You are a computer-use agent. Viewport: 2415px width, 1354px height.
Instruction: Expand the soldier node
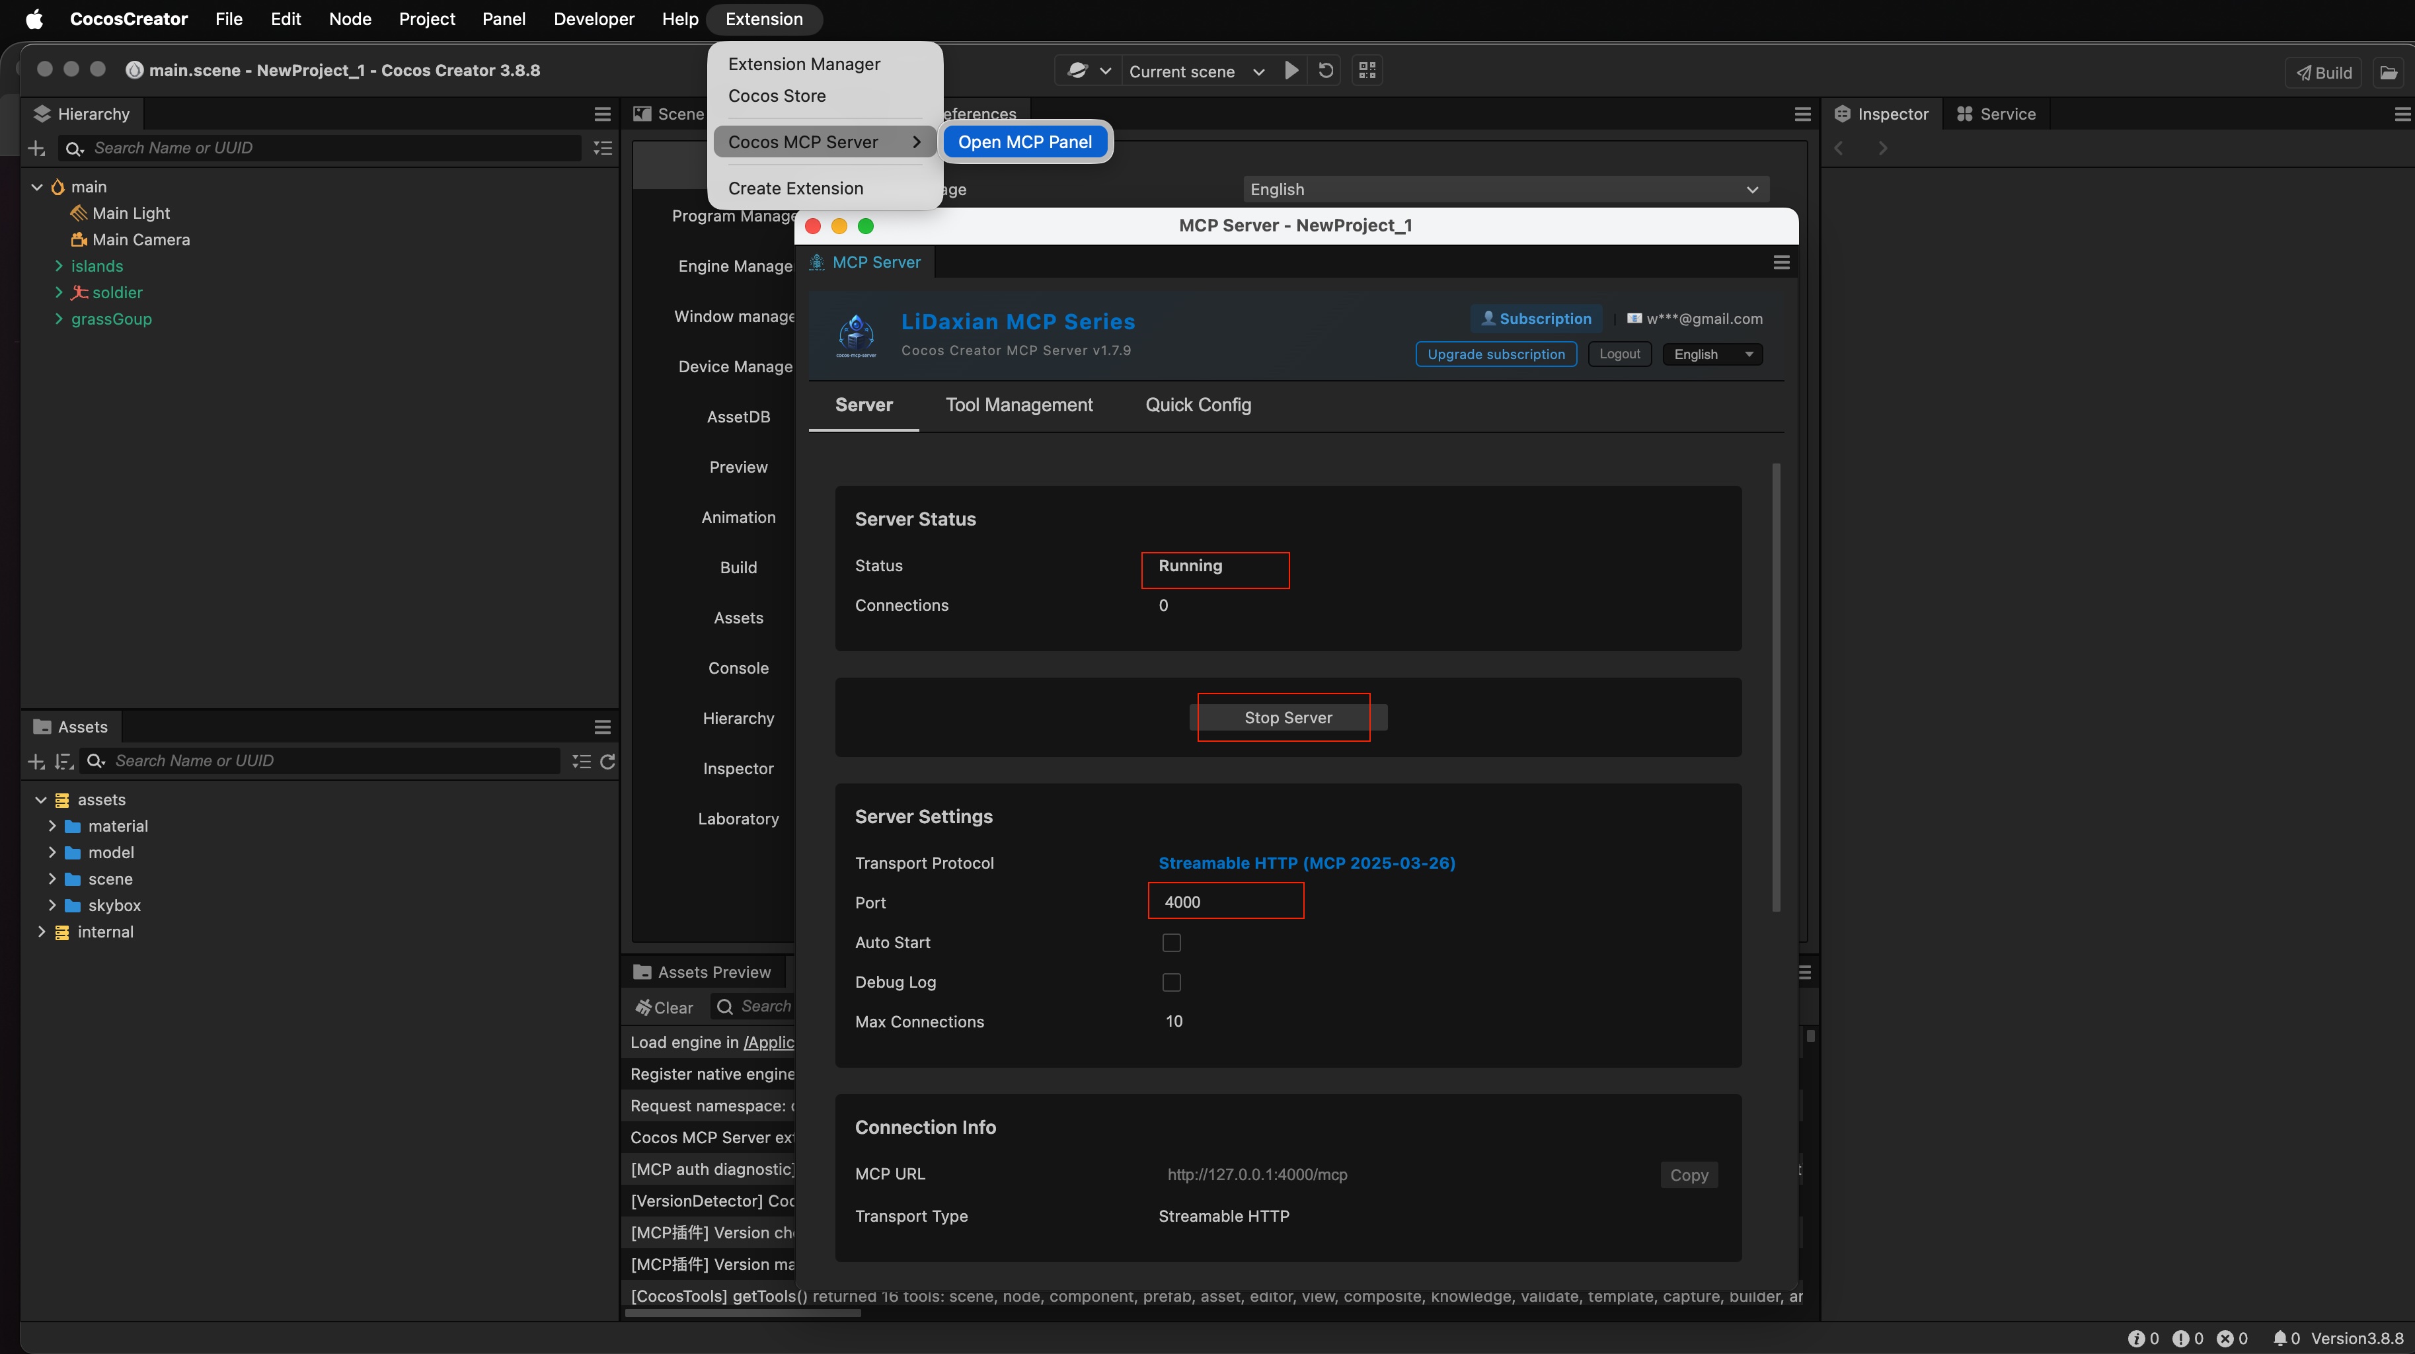(58, 293)
